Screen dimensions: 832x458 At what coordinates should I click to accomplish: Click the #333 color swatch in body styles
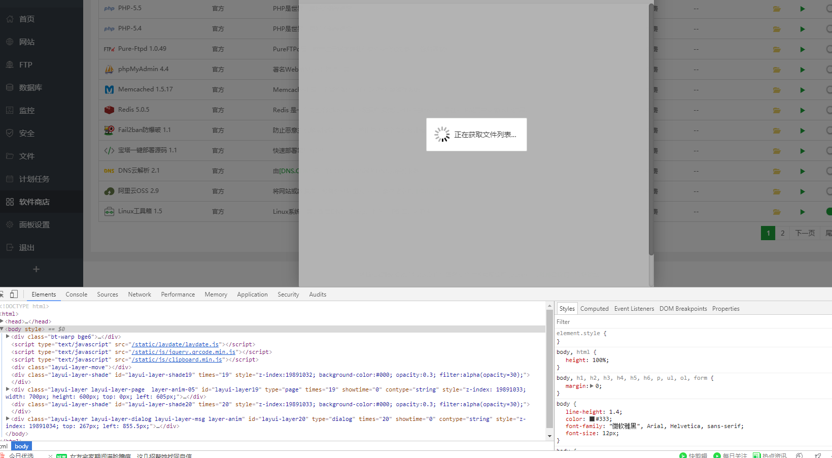pos(592,419)
